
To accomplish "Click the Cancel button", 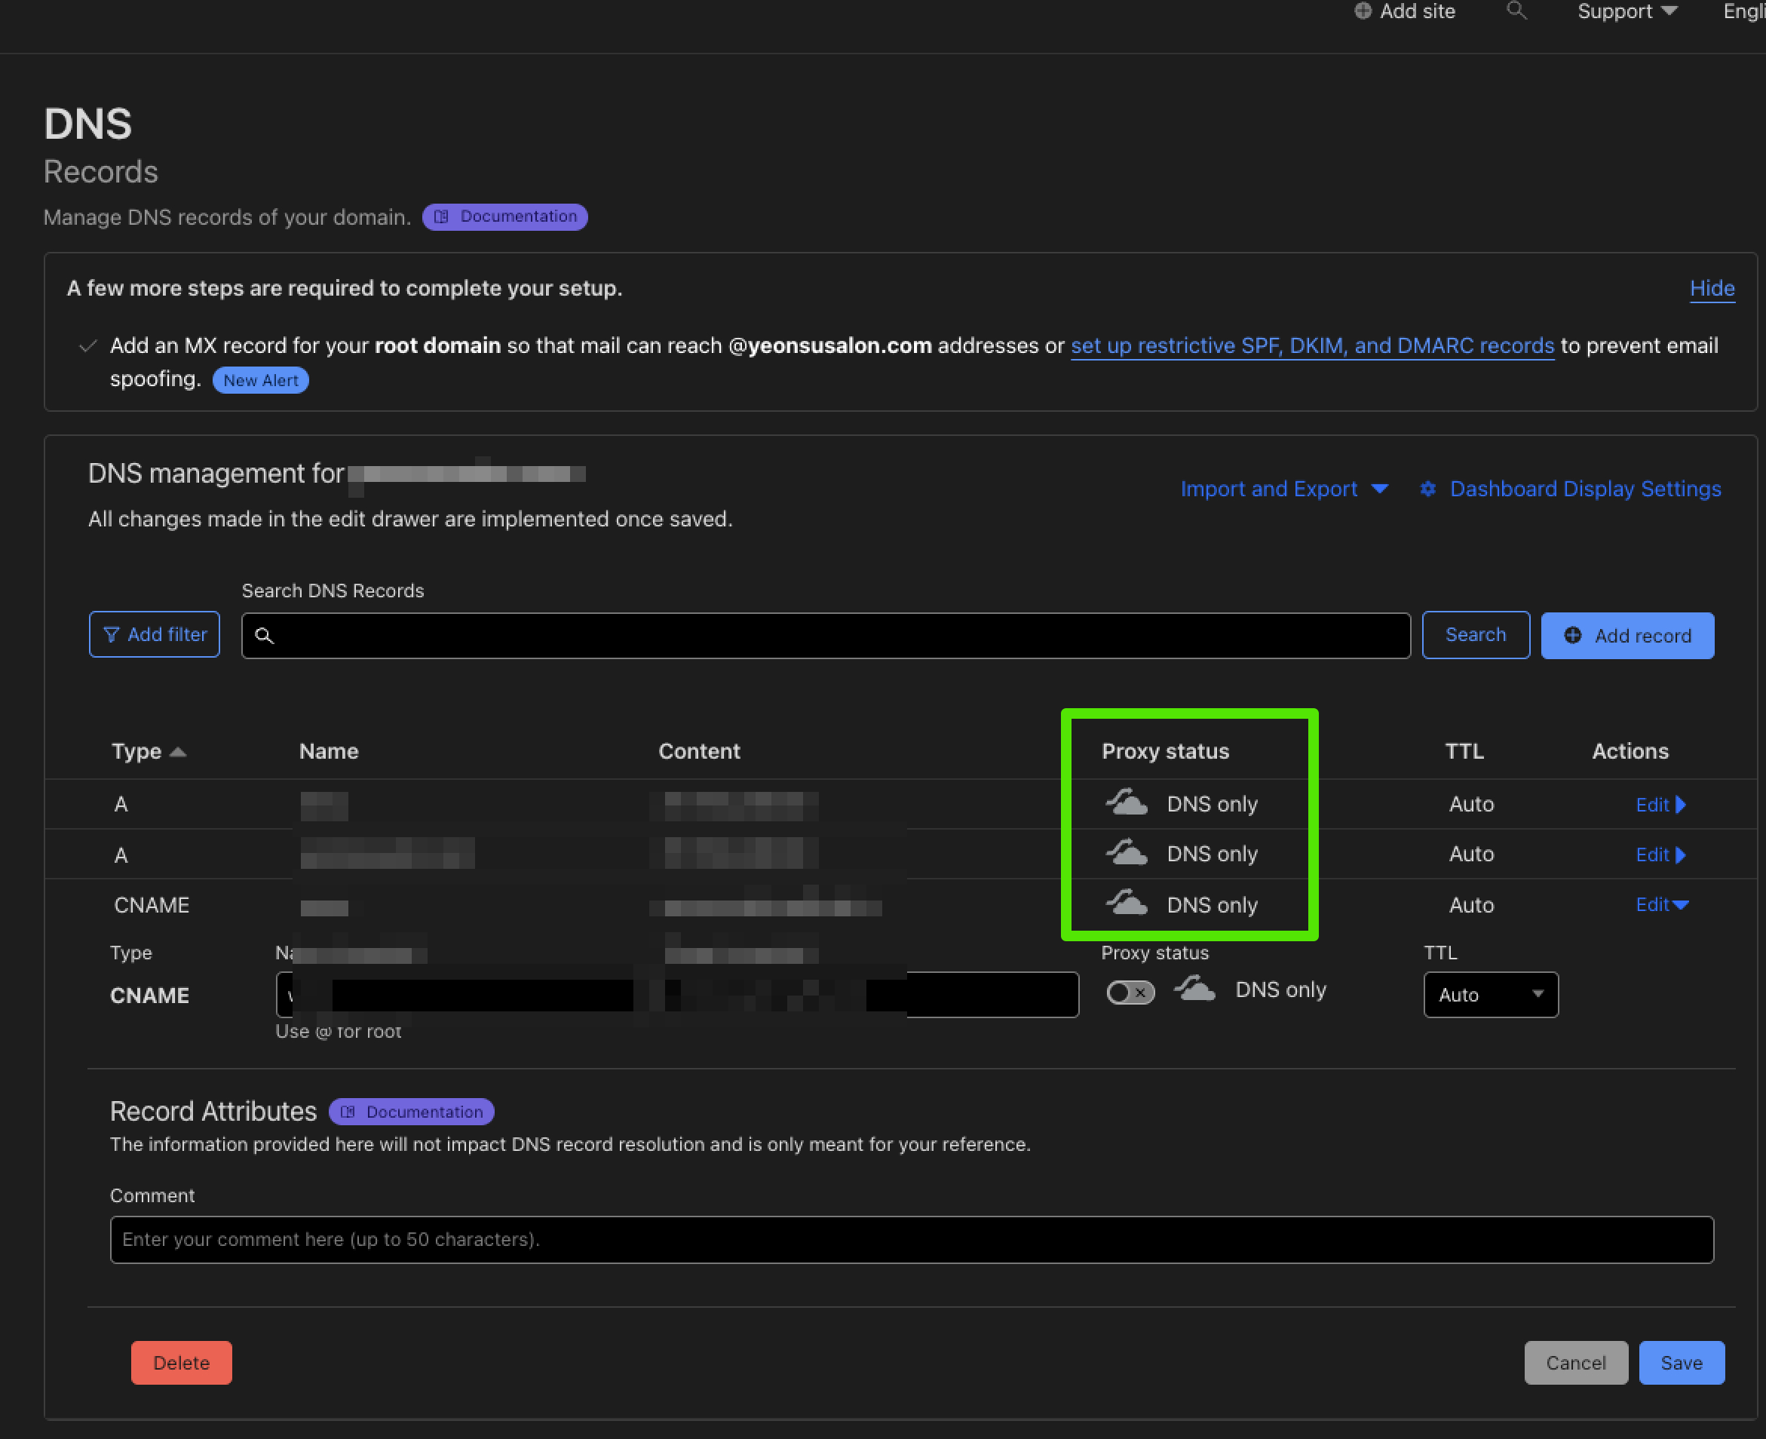I will [1575, 1362].
